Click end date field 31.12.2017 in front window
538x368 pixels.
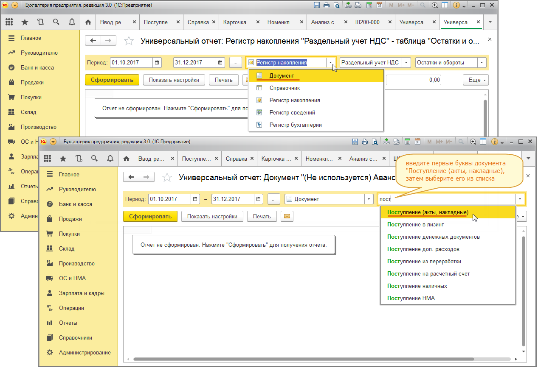pyautogui.click(x=233, y=199)
